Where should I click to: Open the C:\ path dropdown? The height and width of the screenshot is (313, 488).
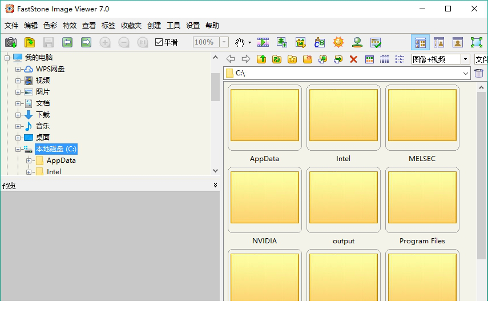coord(466,74)
